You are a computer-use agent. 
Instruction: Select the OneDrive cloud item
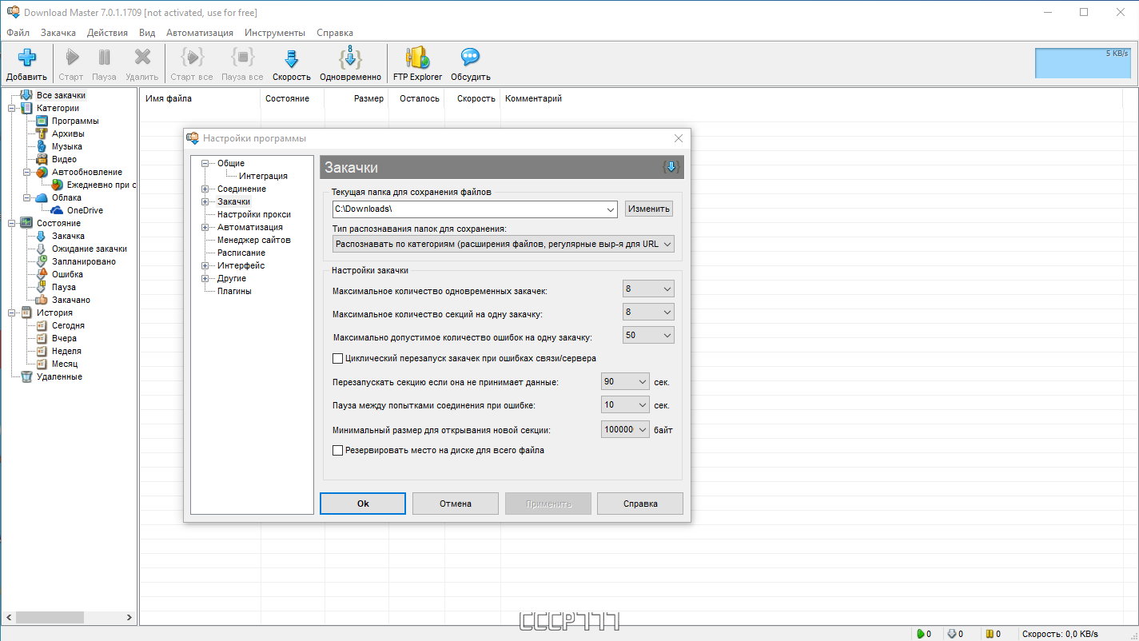tap(85, 210)
